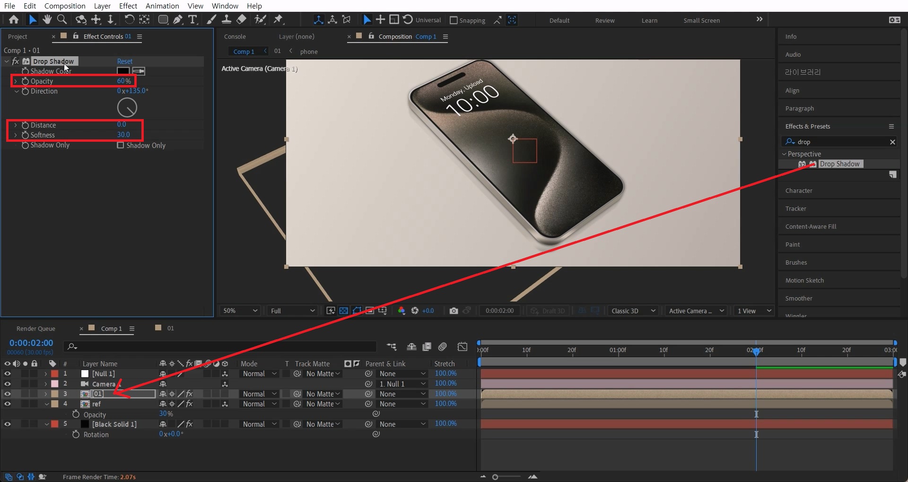Switch to the Project panel tab
Screen dimensions: 908x482
(x=17, y=36)
